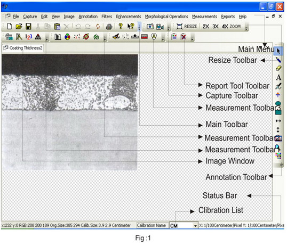Expand the main toolbar options arrow
Viewport: 287px width, 245px height.
tap(139, 27)
